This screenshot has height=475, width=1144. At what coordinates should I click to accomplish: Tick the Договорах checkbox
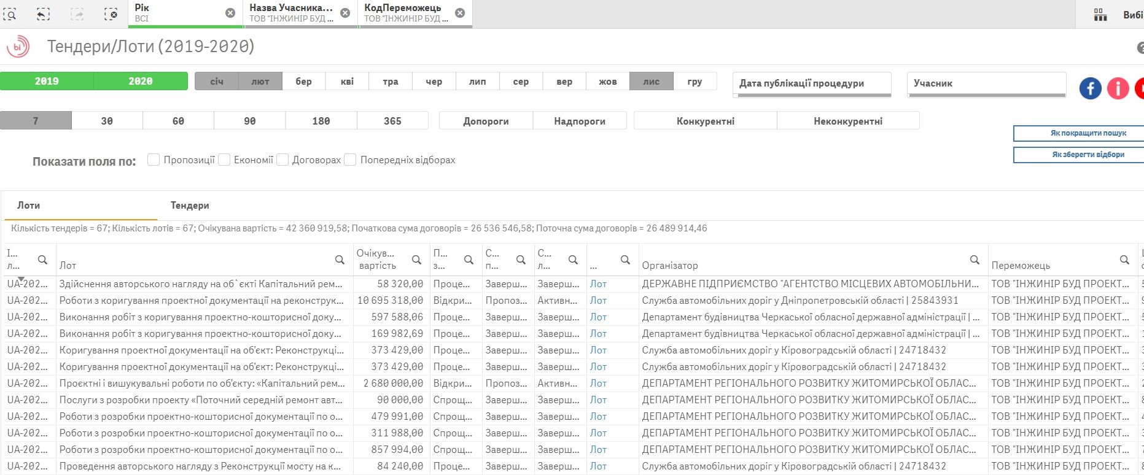tap(282, 160)
